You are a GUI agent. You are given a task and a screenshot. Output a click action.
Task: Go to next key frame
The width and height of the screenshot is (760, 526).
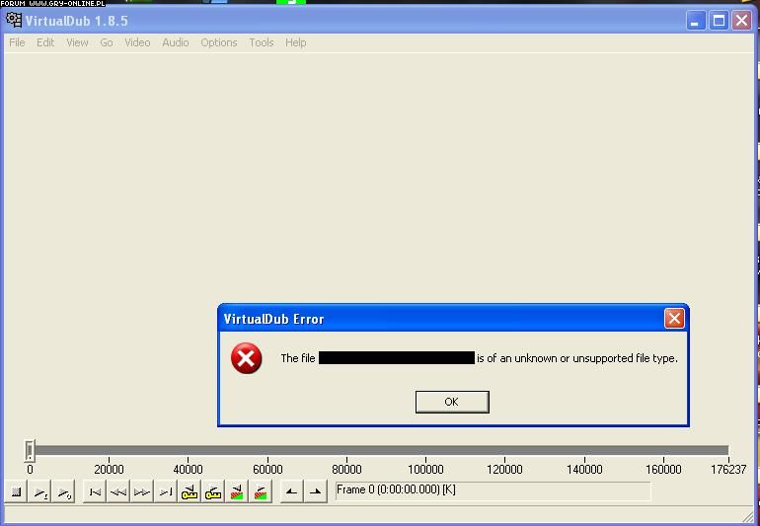[213, 491]
